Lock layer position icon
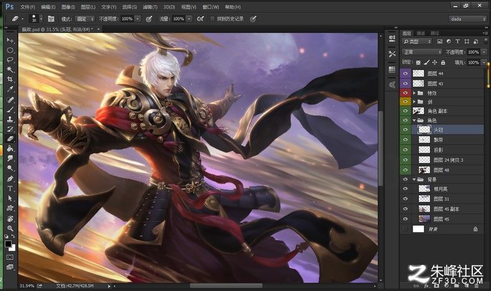The width and height of the screenshot is (491, 291). pyautogui.click(x=434, y=62)
